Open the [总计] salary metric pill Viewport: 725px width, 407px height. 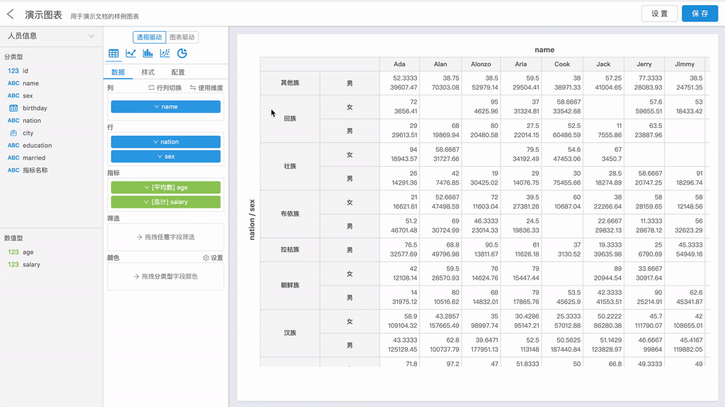(x=166, y=202)
